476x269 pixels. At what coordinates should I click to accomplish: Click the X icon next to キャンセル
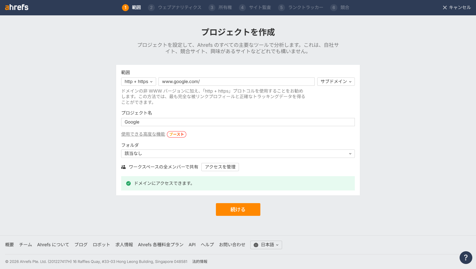444,8
